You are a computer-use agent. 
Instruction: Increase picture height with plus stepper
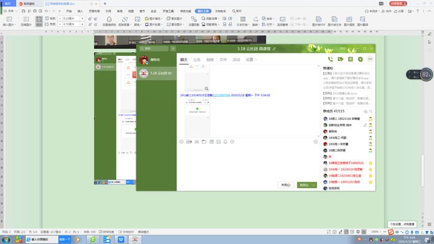click(x=82, y=18)
